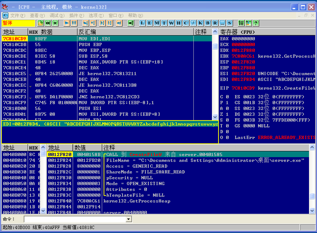This screenshot has width=317, height=233.
Task: Click the Pause execution toolbar icon
Action: (74, 23)
